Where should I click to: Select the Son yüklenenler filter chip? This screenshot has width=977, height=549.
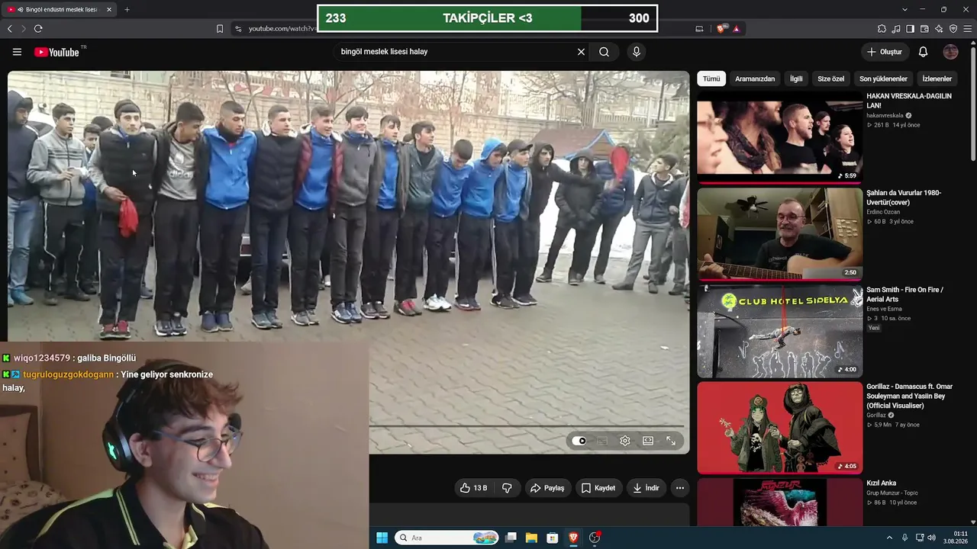tap(883, 79)
